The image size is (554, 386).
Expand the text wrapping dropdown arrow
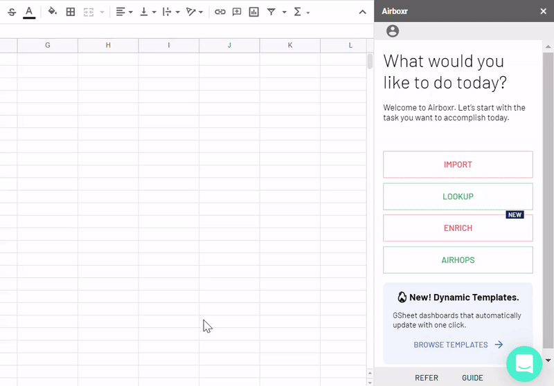point(178,12)
